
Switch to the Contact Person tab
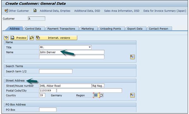click(158, 29)
